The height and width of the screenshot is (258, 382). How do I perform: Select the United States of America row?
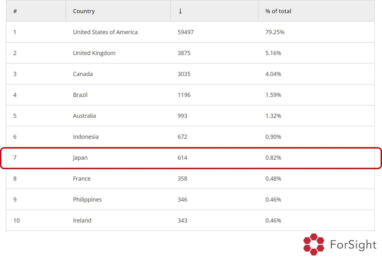coord(190,32)
